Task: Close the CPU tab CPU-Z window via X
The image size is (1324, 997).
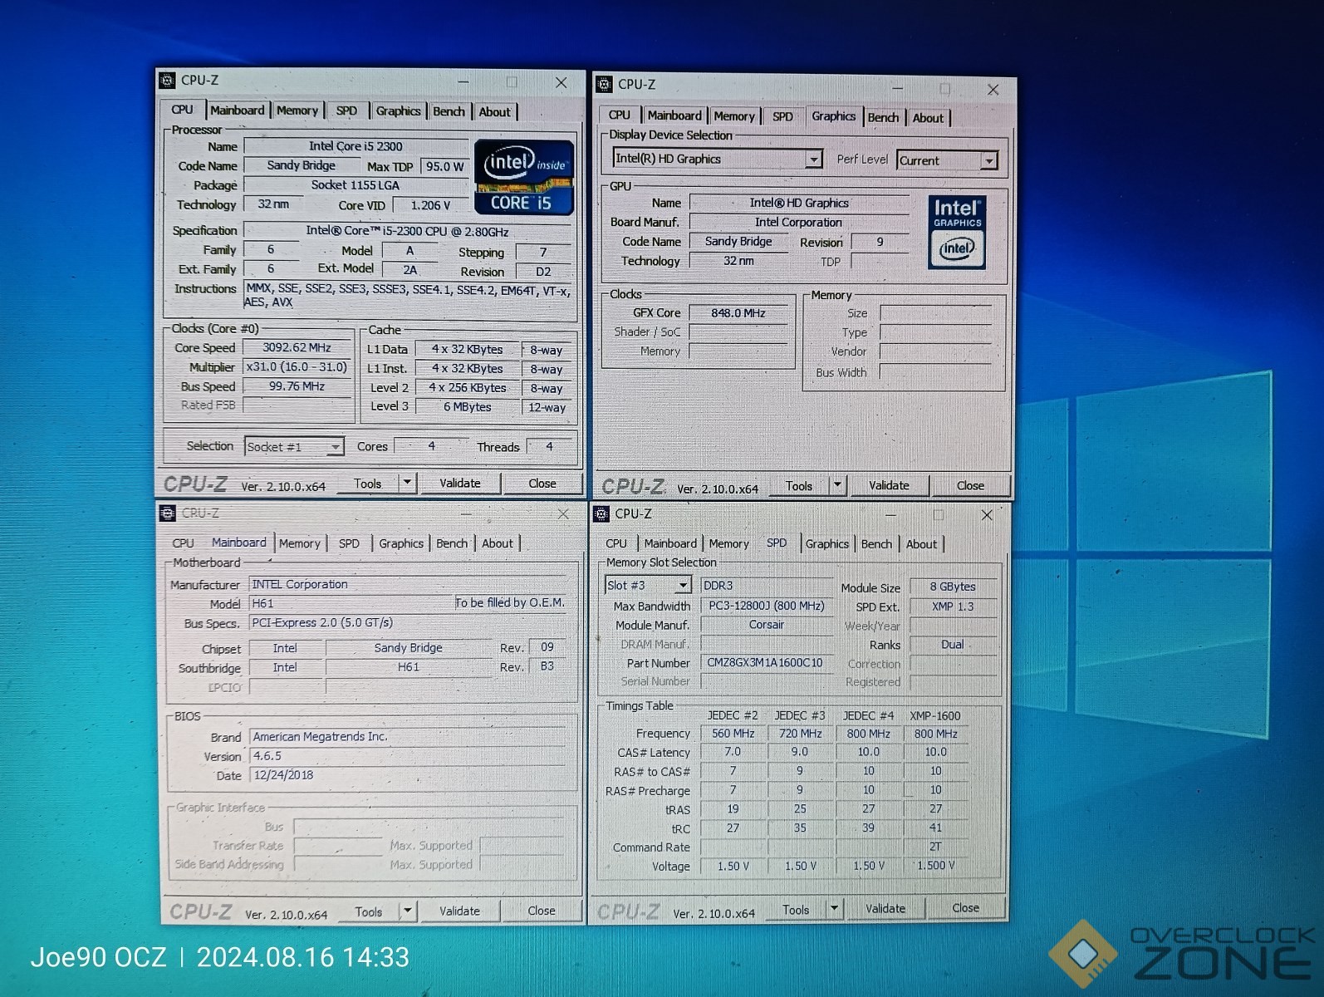Action: pyautogui.click(x=561, y=82)
